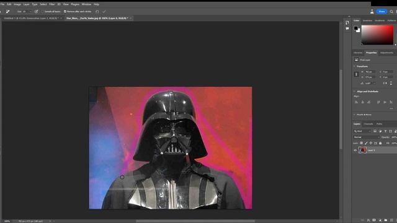This screenshot has height=223, width=397.
Task: Open the Normal blend mode dropdown
Action: 367,137
